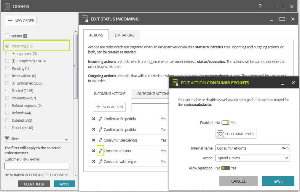Check the In process (0) checkbox
The height and width of the screenshot is (192, 300).
[x=7, y=53]
